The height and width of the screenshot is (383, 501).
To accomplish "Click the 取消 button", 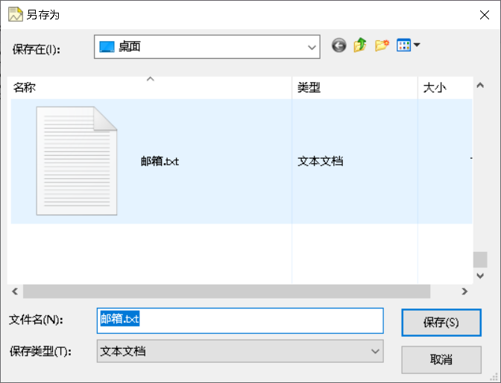I will [441, 360].
